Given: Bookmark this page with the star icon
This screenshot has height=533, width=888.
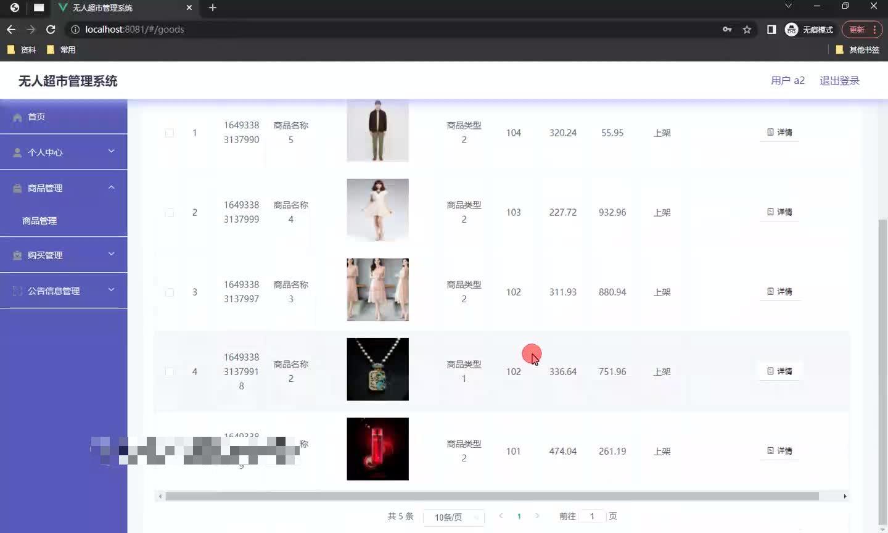Looking at the screenshot, I should click(x=747, y=29).
